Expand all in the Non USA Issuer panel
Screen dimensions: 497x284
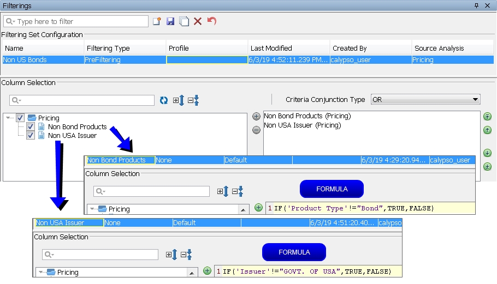coord(171,255)
